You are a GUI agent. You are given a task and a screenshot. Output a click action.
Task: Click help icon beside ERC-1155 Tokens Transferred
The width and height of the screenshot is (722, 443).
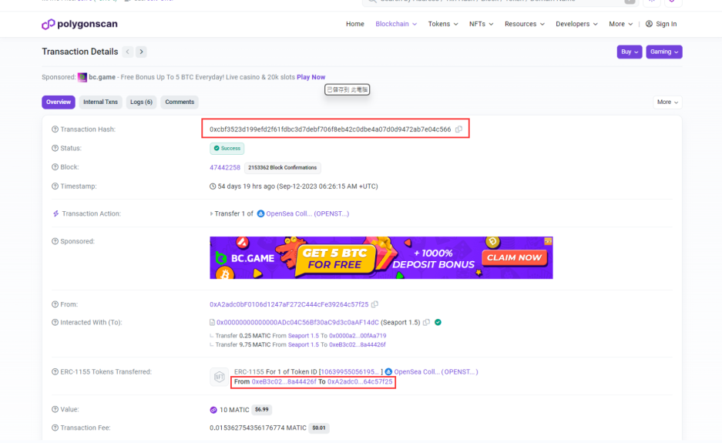click(55, 371)
